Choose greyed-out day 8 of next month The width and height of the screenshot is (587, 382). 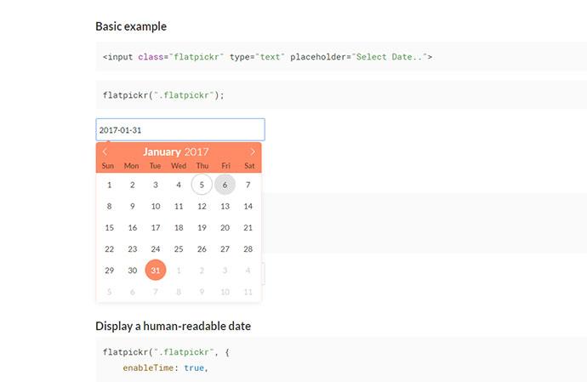point(179,292)
